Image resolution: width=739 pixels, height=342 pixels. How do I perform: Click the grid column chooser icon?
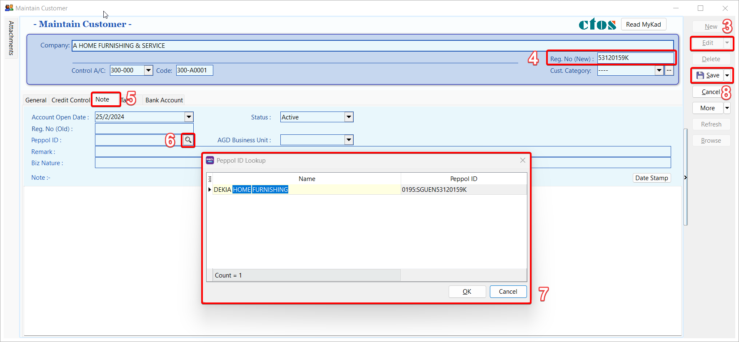(210, 179)
